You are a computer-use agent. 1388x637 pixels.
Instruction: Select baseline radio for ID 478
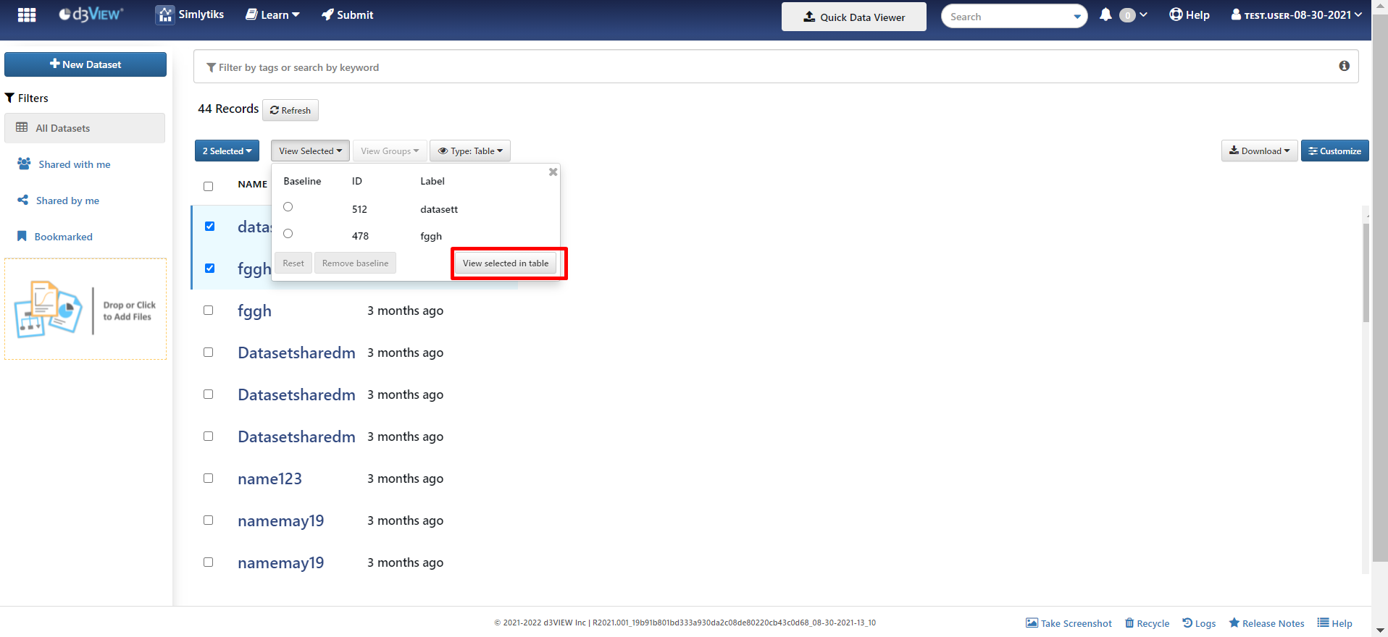[288, 234]
